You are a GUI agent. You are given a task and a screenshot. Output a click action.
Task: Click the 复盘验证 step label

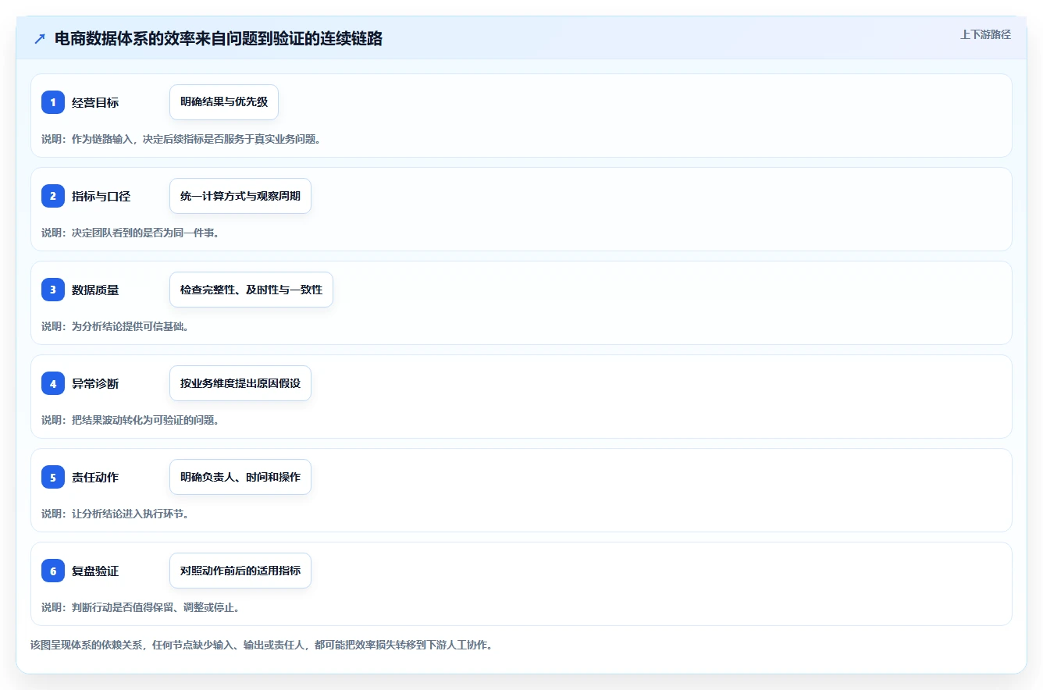pyautogui.click(x=95, y=571)
